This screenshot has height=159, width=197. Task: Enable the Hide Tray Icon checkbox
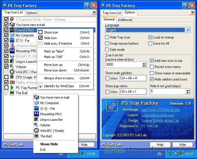coord(107,37)
